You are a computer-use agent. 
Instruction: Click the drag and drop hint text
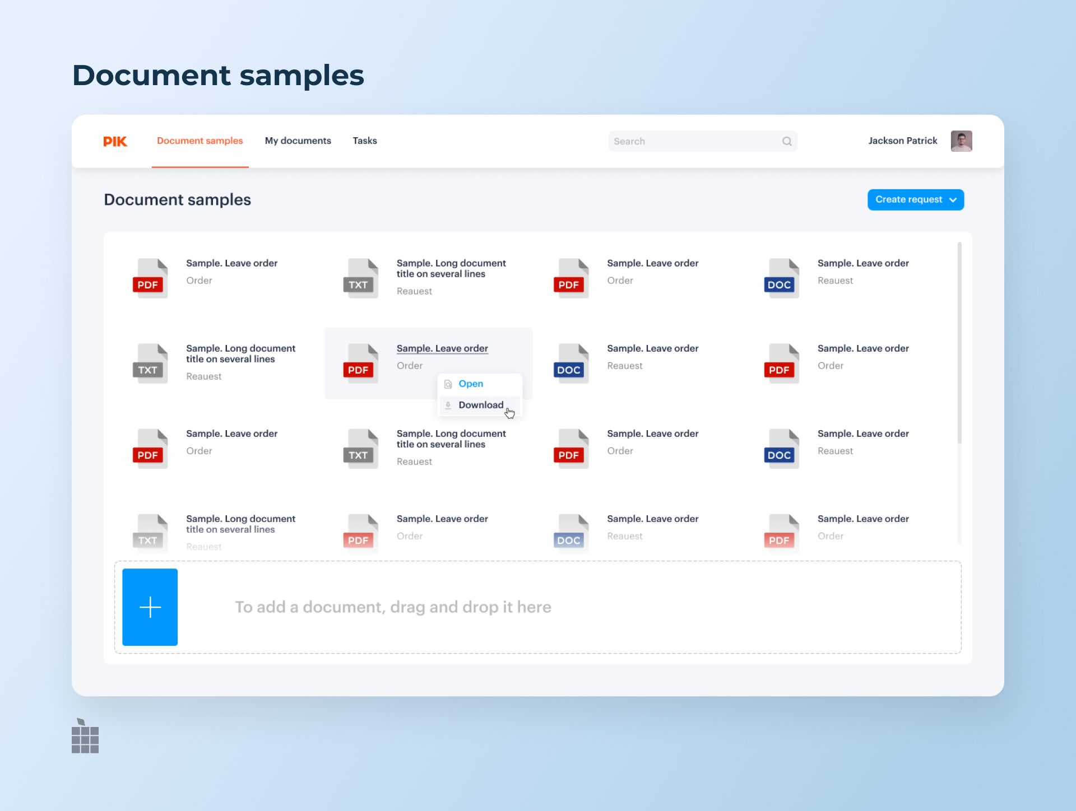pos(393,607)
